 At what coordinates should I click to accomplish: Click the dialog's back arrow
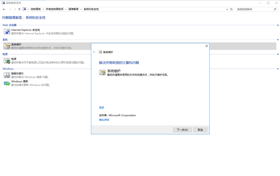[94, 52]
